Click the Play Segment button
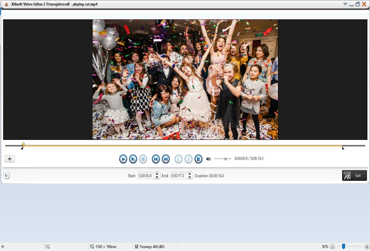The height and width of the screenshot is (251, 370). [x=133, y=159]
